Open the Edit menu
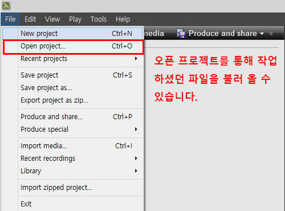This screenshot has height=211, width=285. [x=30, y=19]
